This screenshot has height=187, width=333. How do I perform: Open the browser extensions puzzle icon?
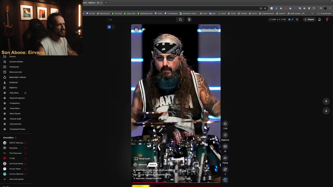pos(314,8)
